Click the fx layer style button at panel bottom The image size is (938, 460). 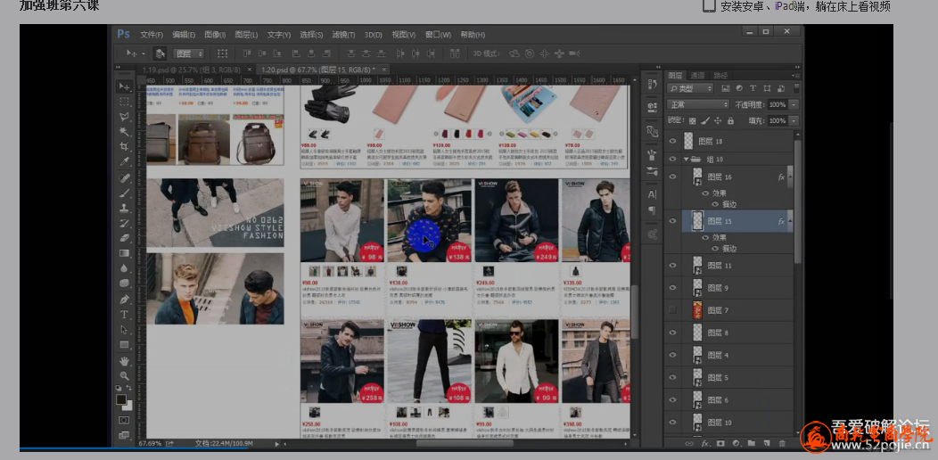[704, 443]
